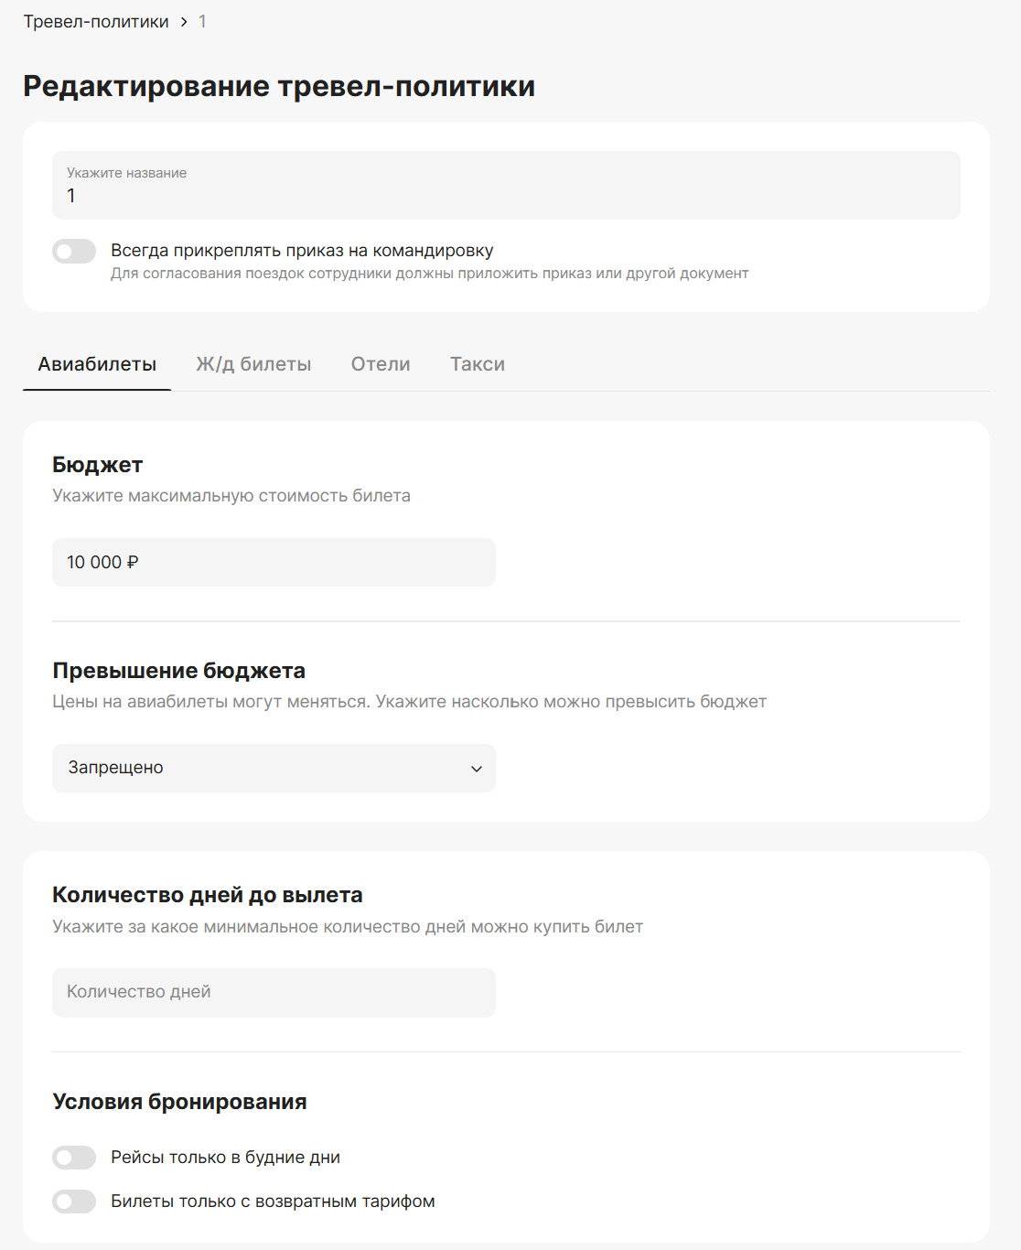Click the breadcrumb chevron separator icon

pos(184,22)
